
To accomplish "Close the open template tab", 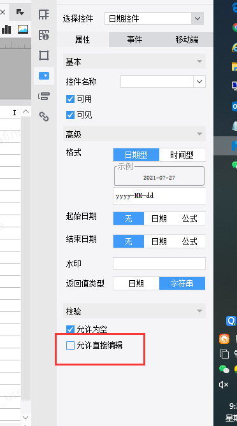I will point(3,12).
